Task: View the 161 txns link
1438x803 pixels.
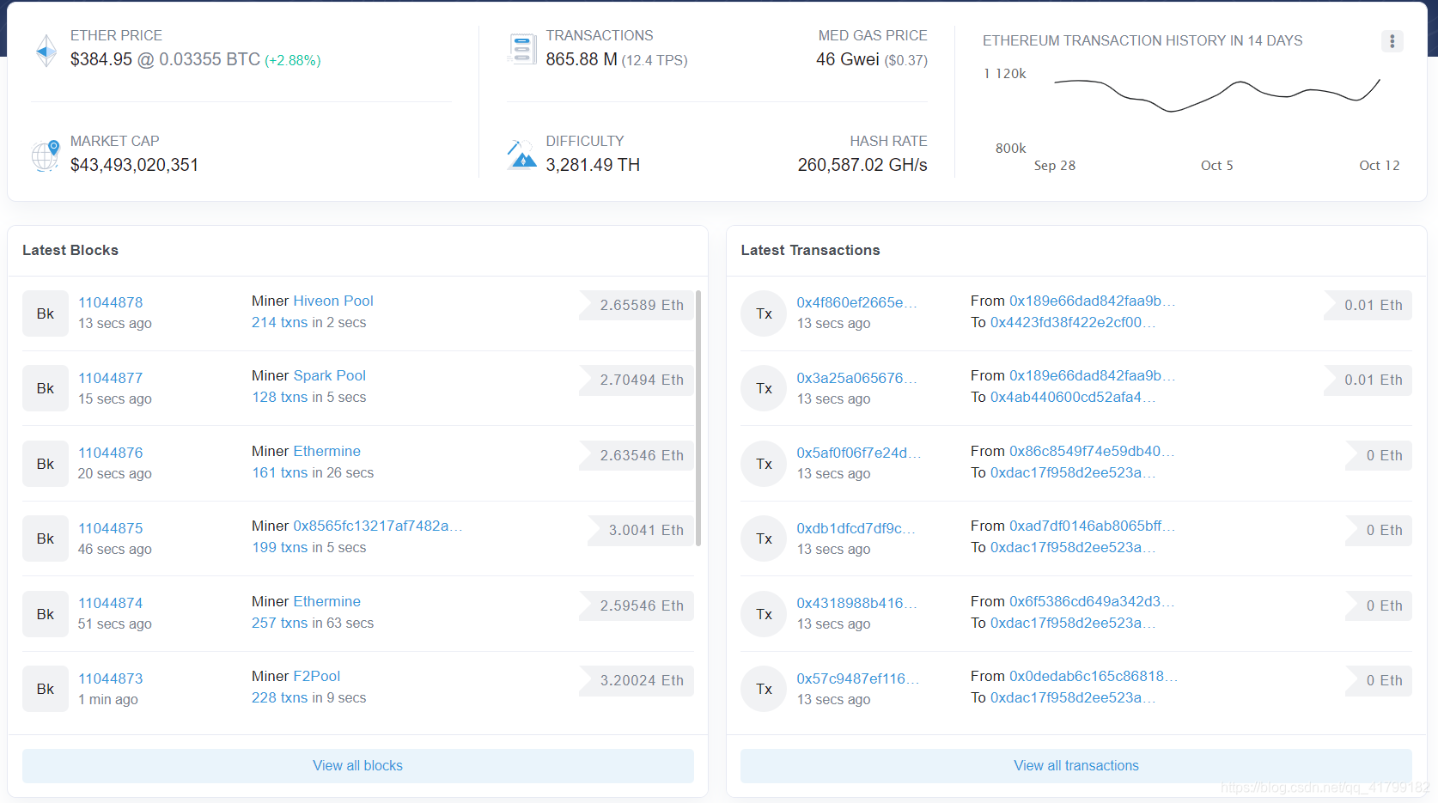Action: coord(279,472)
